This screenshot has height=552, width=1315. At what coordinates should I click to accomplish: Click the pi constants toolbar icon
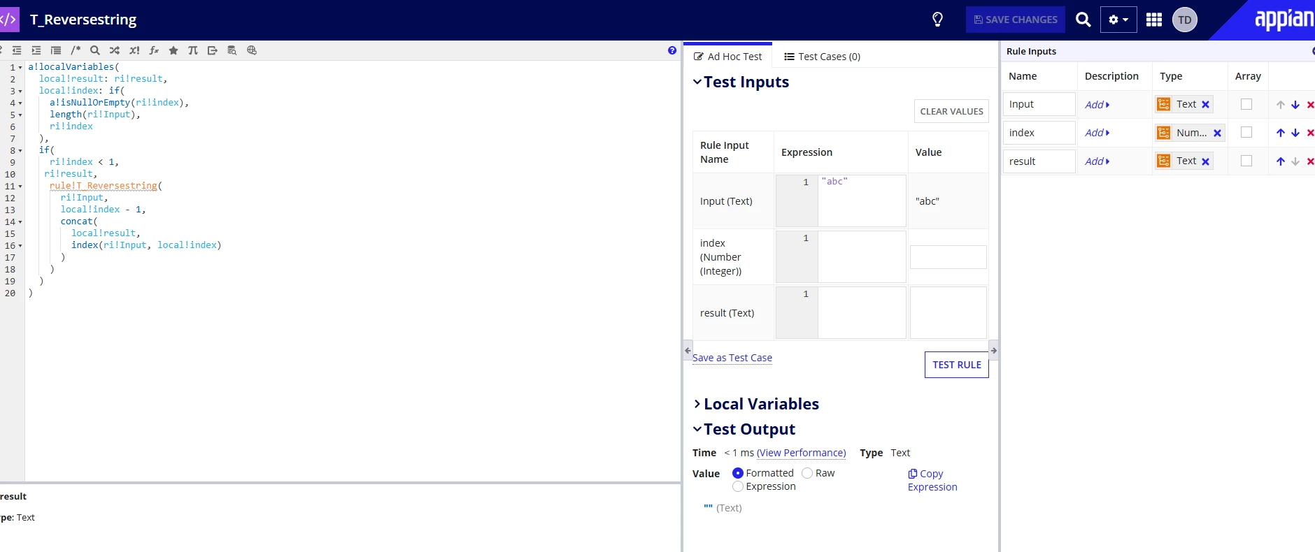pos(193,50)
